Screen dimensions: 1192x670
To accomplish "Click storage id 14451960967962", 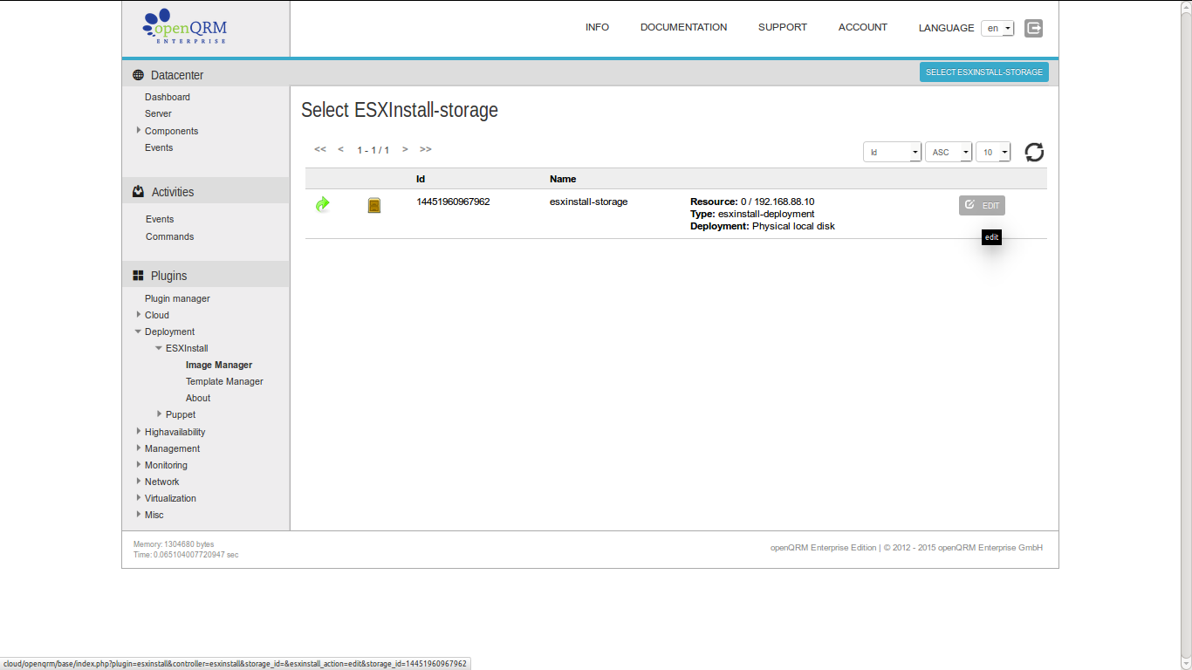I will tap(453, 202).
